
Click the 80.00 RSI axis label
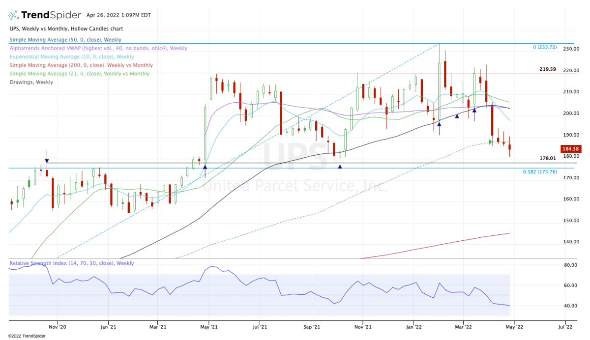coord(571,265)
